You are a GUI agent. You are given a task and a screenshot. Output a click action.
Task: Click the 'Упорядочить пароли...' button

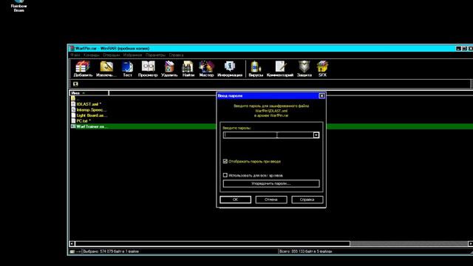pyautogui.click(x=271, y=183)
